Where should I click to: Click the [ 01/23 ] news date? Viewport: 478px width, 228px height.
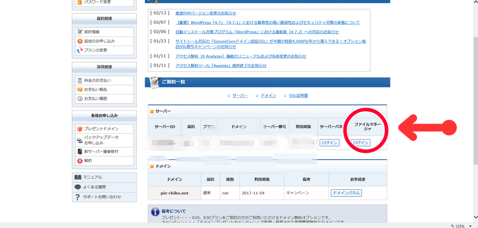(160, 41)
